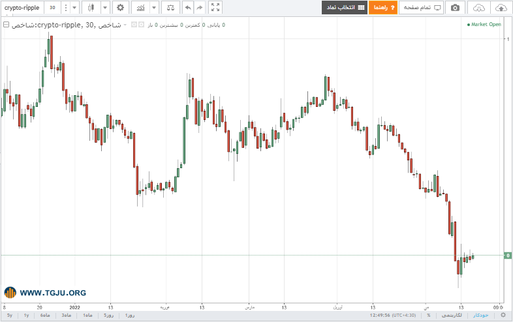The image size is (513, 322).
Task: Expand the indicators dropdown arrow
Action: coord(154,8)
